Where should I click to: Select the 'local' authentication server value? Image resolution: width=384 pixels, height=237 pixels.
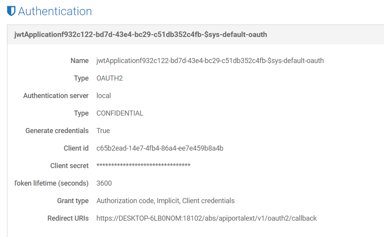[x=104, y=96]
